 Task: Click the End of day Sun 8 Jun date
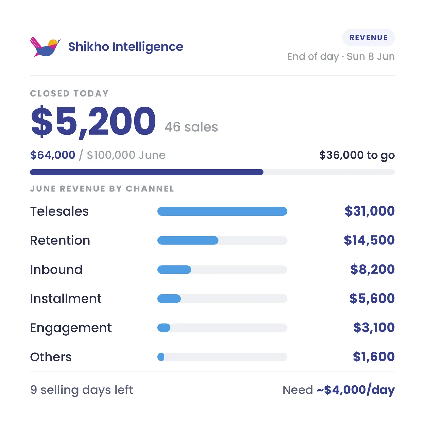pyautogui.click(x=341, y=56)
